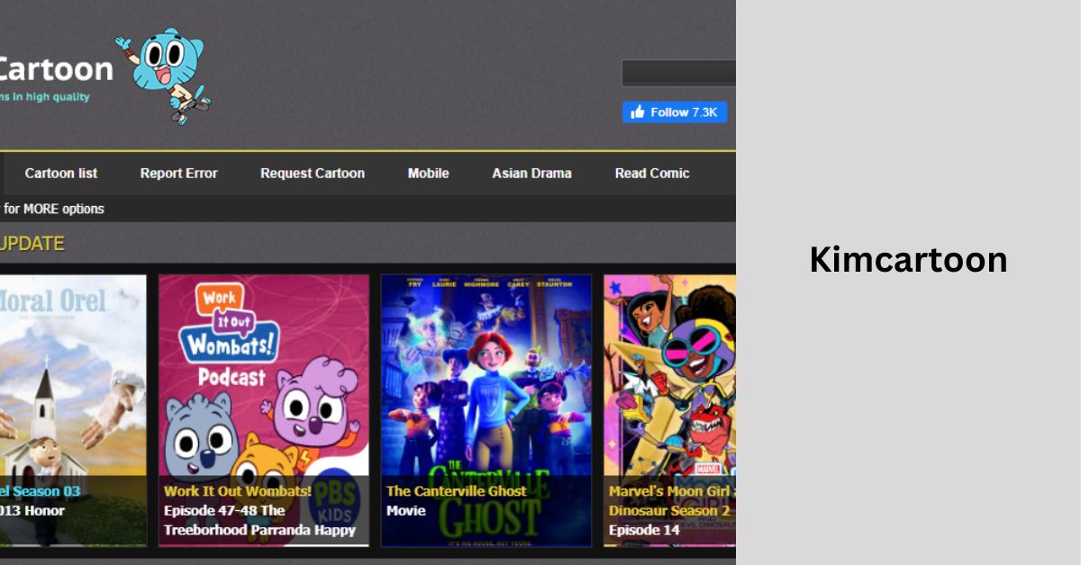Open the Read Comic menu item
The image size is (1081, 565).
pos(652,174)
